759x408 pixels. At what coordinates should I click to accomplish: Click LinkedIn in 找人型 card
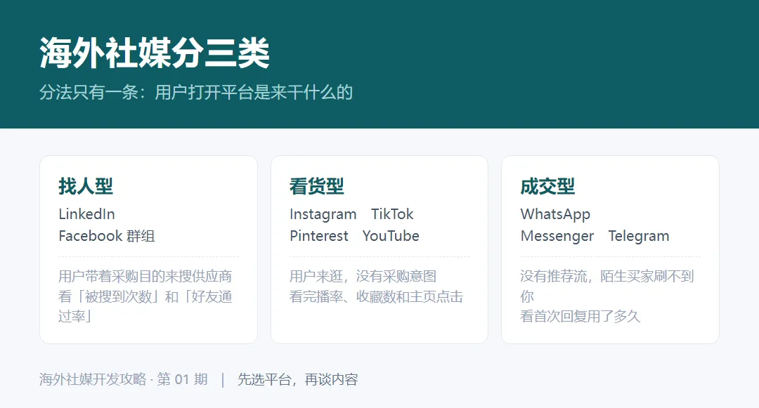click(x=86, y=213)
